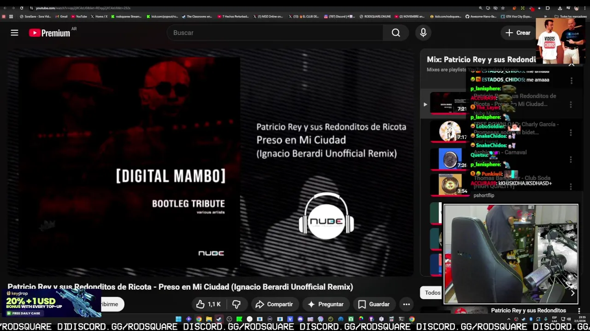The width and height of the screenshot is (590, 331).
Task: Focus the Buscar search field
Action: (x=275, y=33)
